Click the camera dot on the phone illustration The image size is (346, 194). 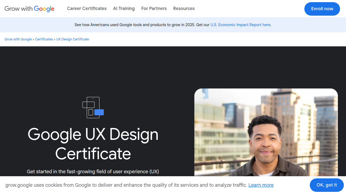(93, 99)
